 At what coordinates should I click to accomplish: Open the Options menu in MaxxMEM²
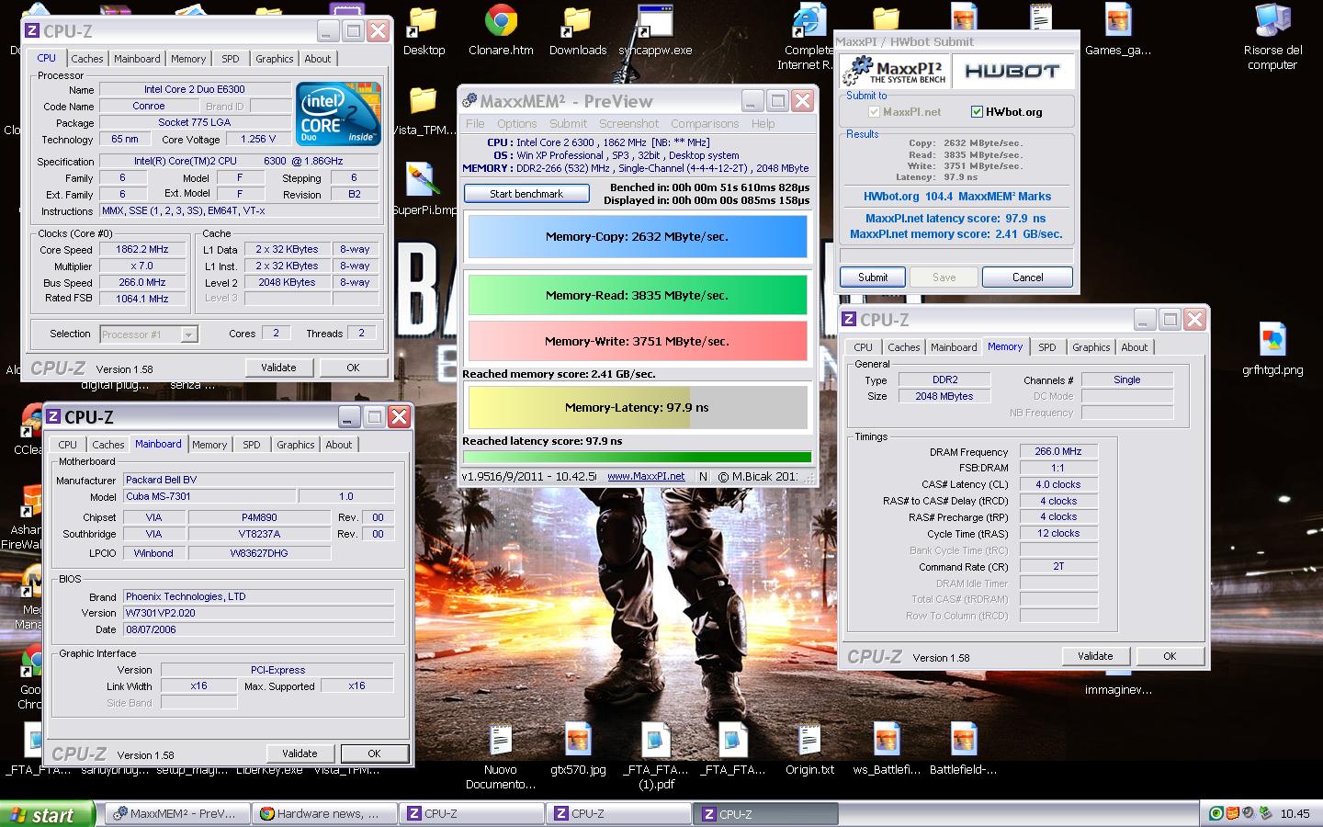coord(516,123)
